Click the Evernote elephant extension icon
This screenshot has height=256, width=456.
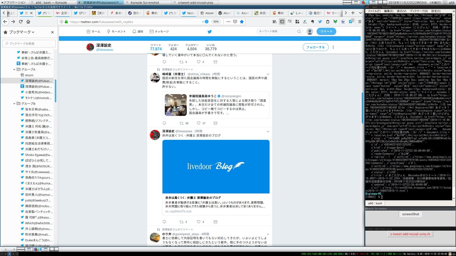point(312,22)
